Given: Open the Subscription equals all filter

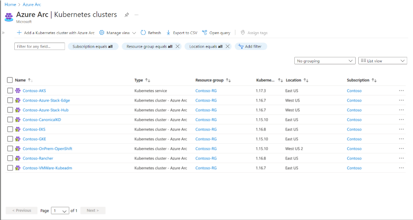Looking at the screenshot, I should (93, 46).
